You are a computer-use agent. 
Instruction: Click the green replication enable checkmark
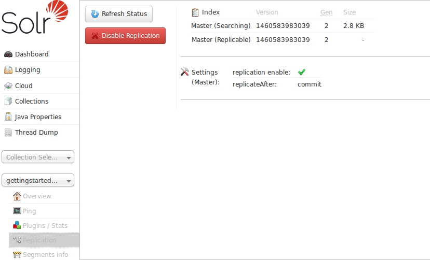[x=302, y=72]
